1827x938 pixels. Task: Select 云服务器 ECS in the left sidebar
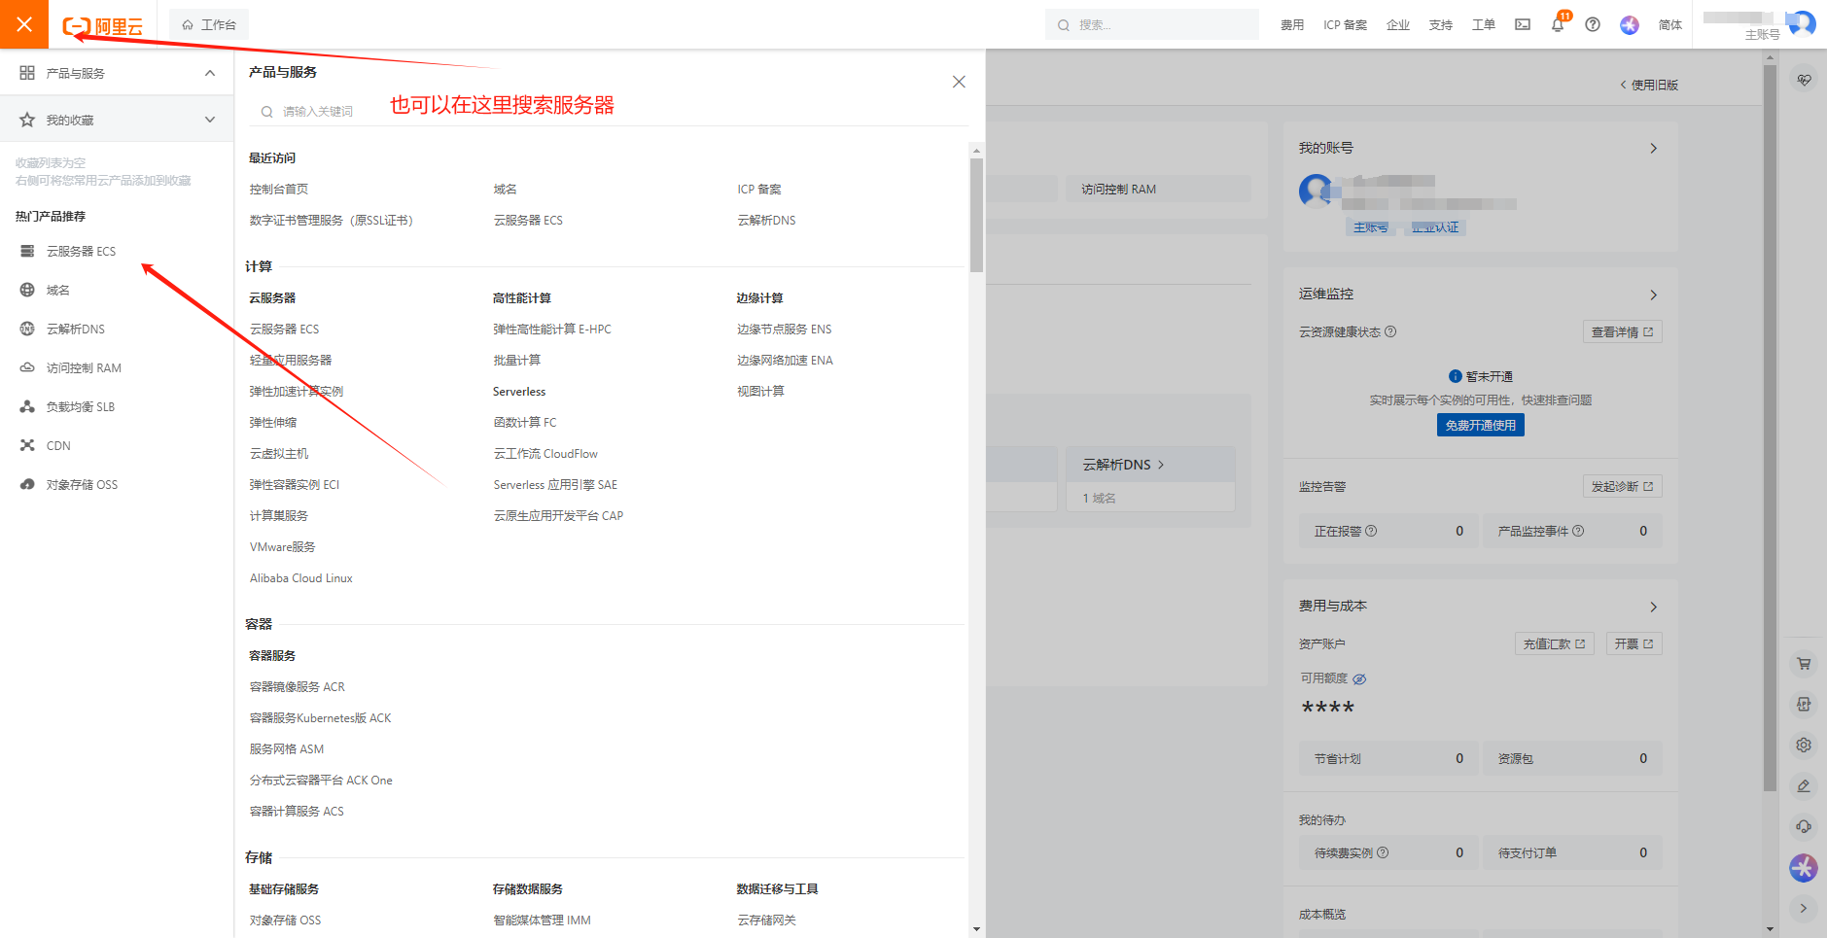80,250
